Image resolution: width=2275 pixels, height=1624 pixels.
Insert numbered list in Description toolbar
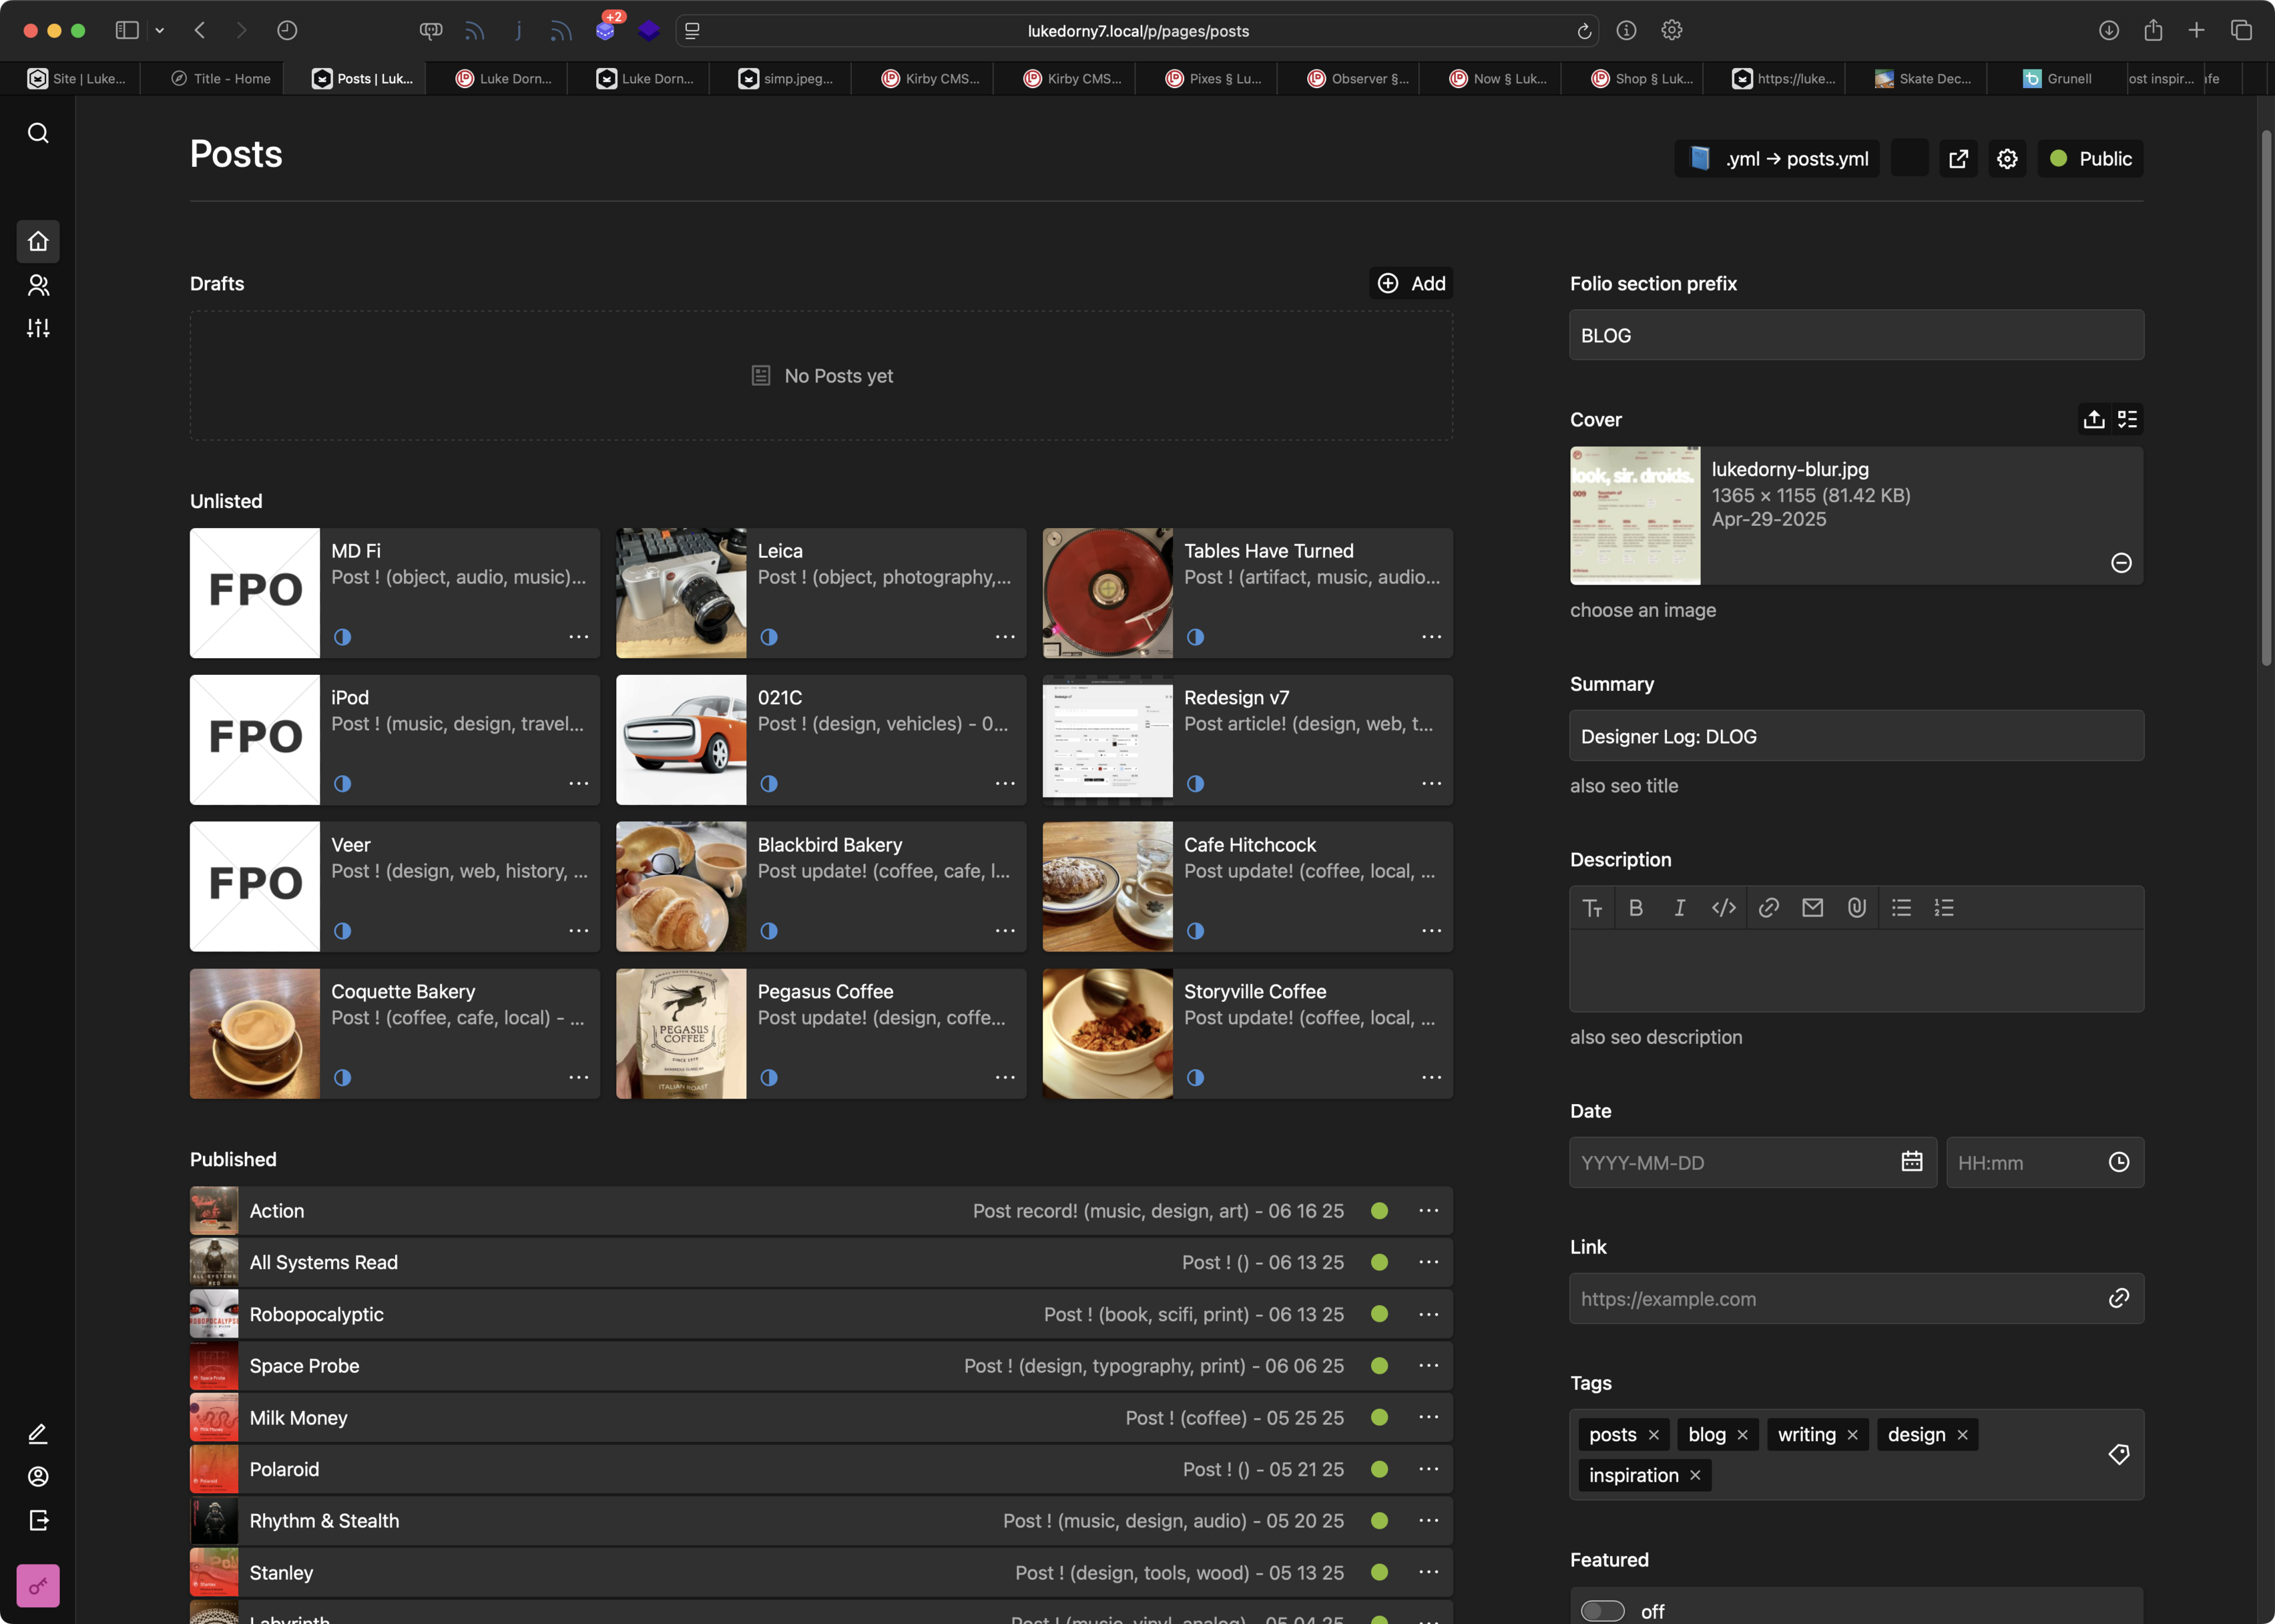[1944, 908]
